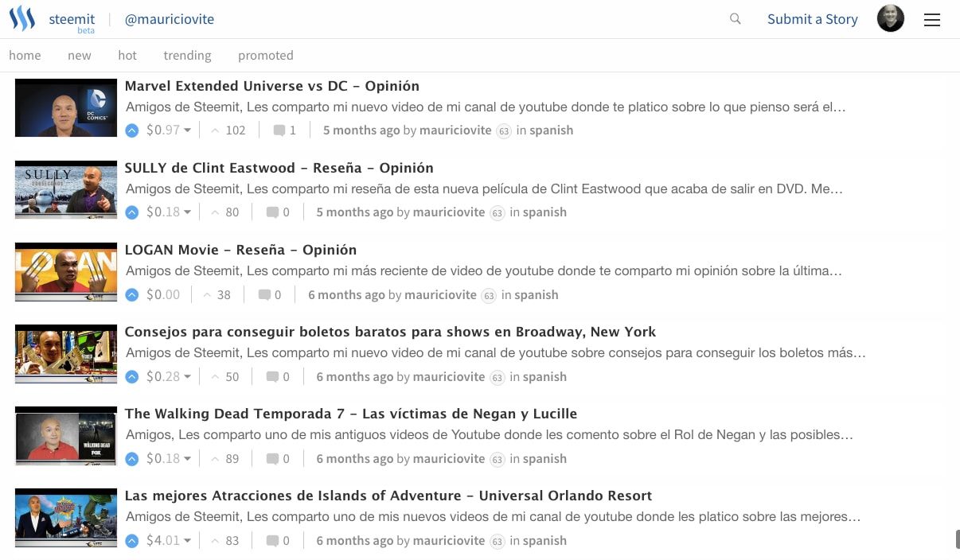960x560 pixels.
Task: Open the Broadway post thumbnail
Action: (x=66, y=353)
